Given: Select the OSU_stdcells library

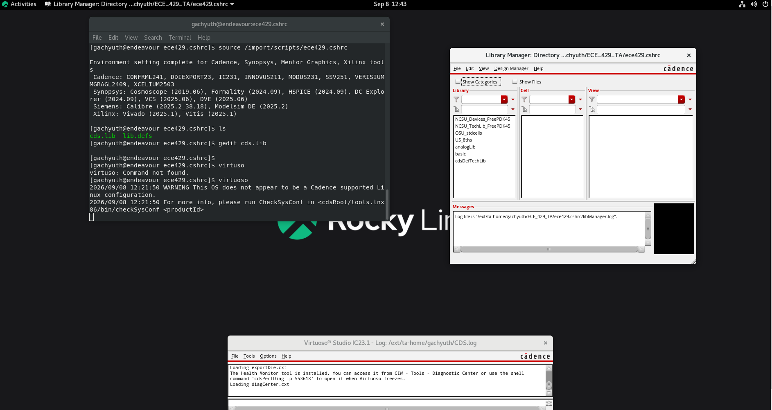Looking at the screenshot, I should coord(469,133).
